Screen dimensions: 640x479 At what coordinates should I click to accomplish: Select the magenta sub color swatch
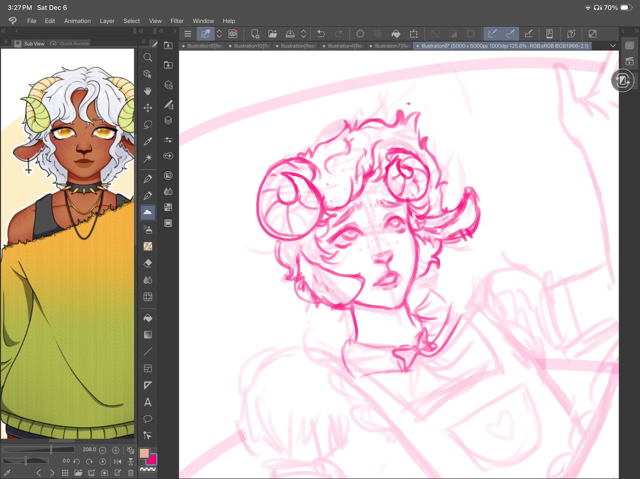click(152, 459)
